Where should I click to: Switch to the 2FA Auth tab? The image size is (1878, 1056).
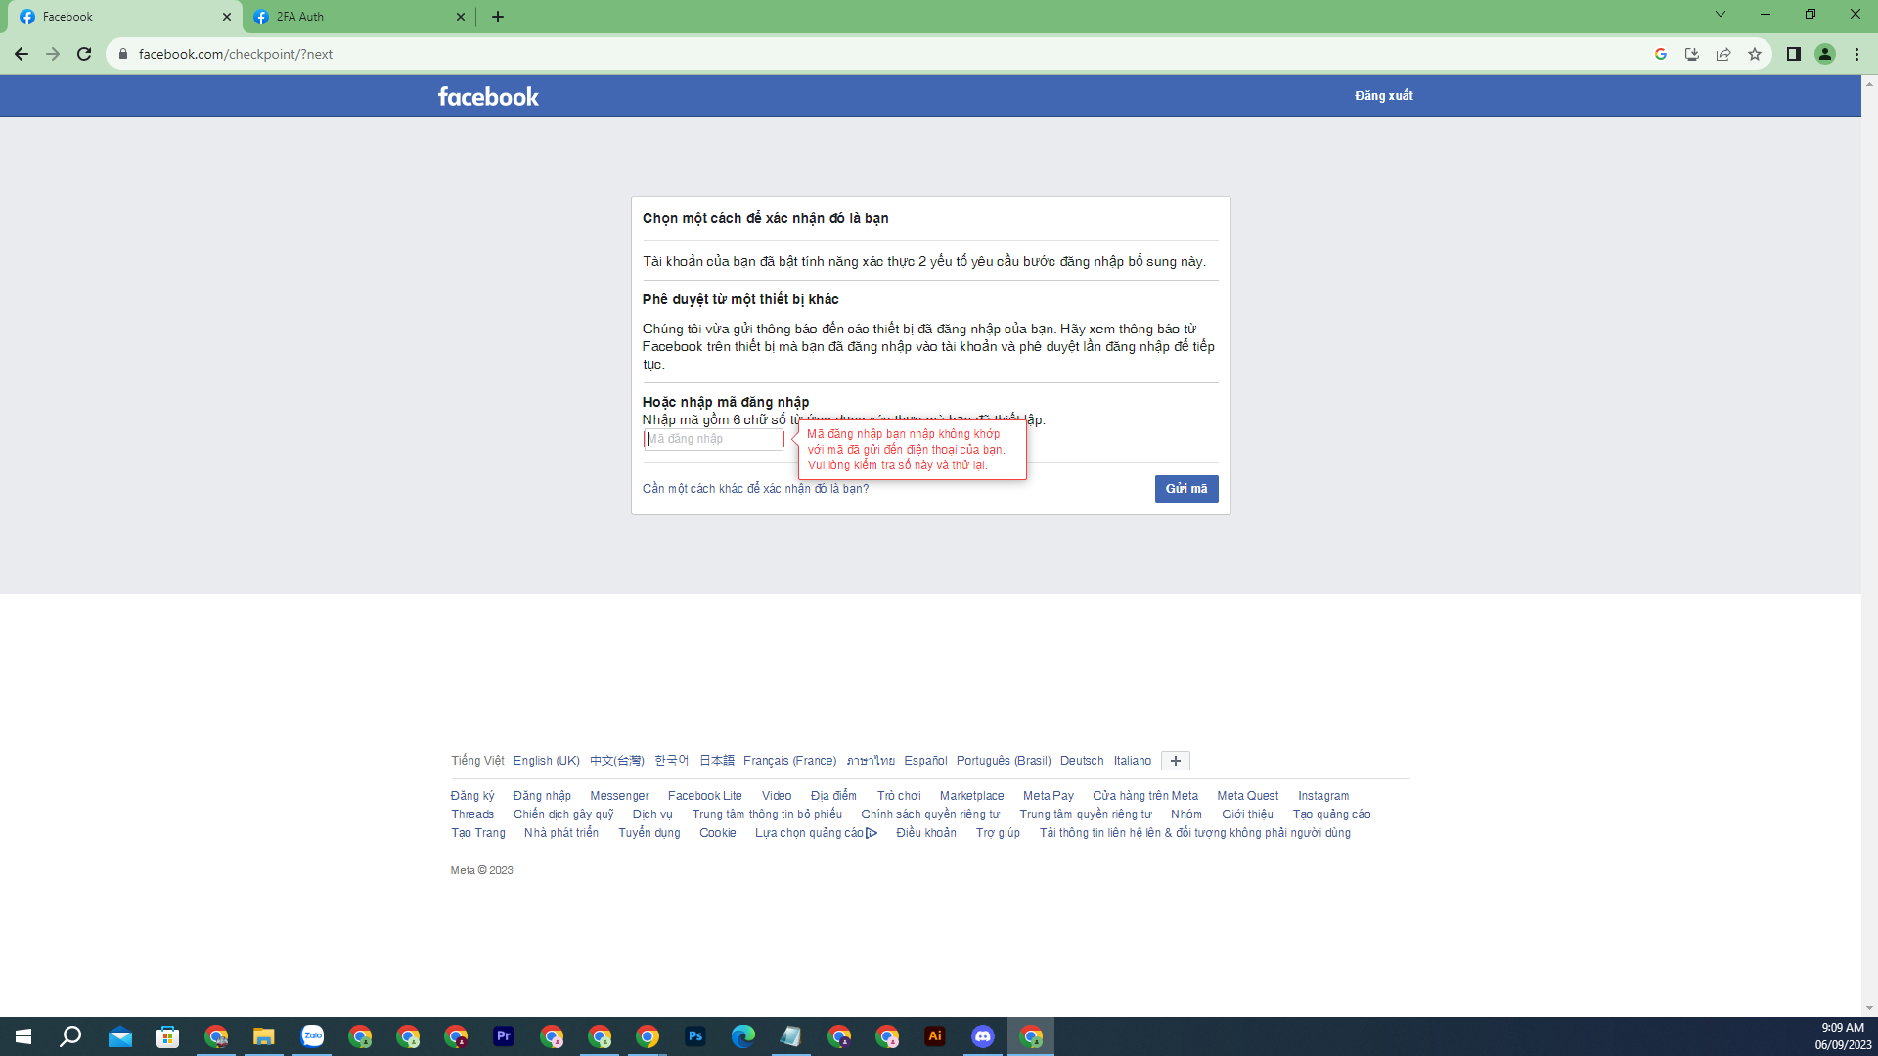click(359, 17)
